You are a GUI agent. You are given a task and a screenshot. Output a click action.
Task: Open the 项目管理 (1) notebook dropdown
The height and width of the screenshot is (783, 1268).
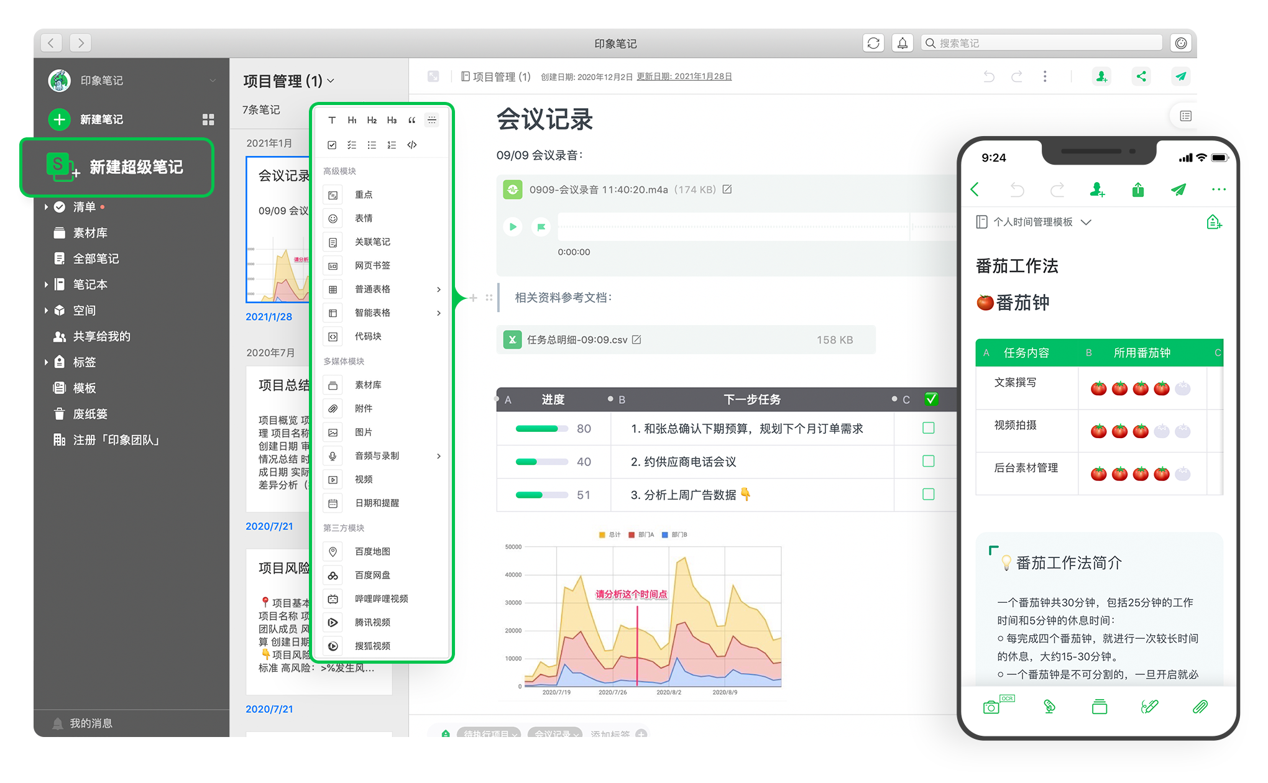[331, 81]
